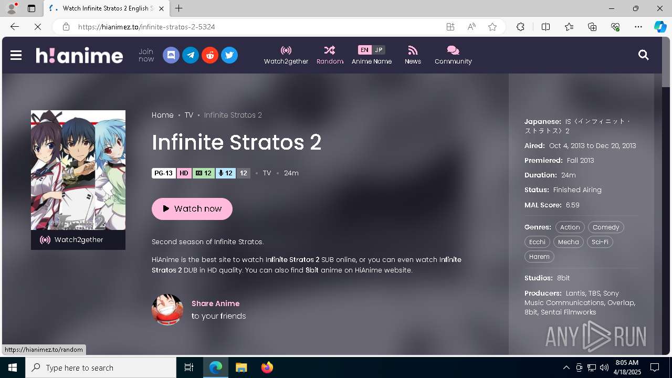Open the TBS producer link
Screen dimensions: 672x378
[594, 293]
